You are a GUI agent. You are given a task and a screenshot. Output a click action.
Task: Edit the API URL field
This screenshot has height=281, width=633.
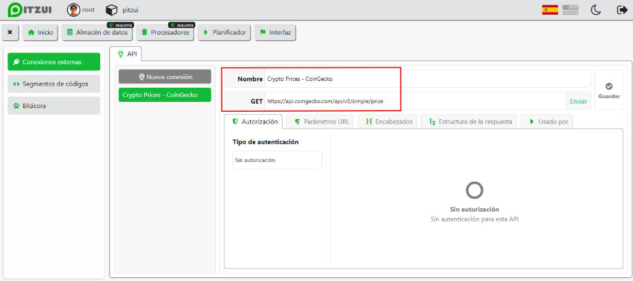[x=415, y=101]
